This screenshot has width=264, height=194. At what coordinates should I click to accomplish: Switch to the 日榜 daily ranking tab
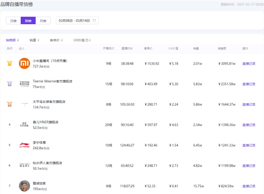[x=13, y=21]
